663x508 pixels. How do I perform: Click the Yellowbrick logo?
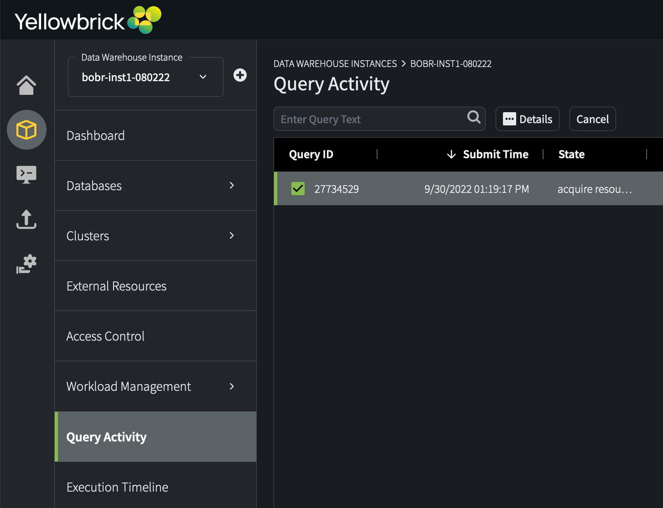[88, 21]
